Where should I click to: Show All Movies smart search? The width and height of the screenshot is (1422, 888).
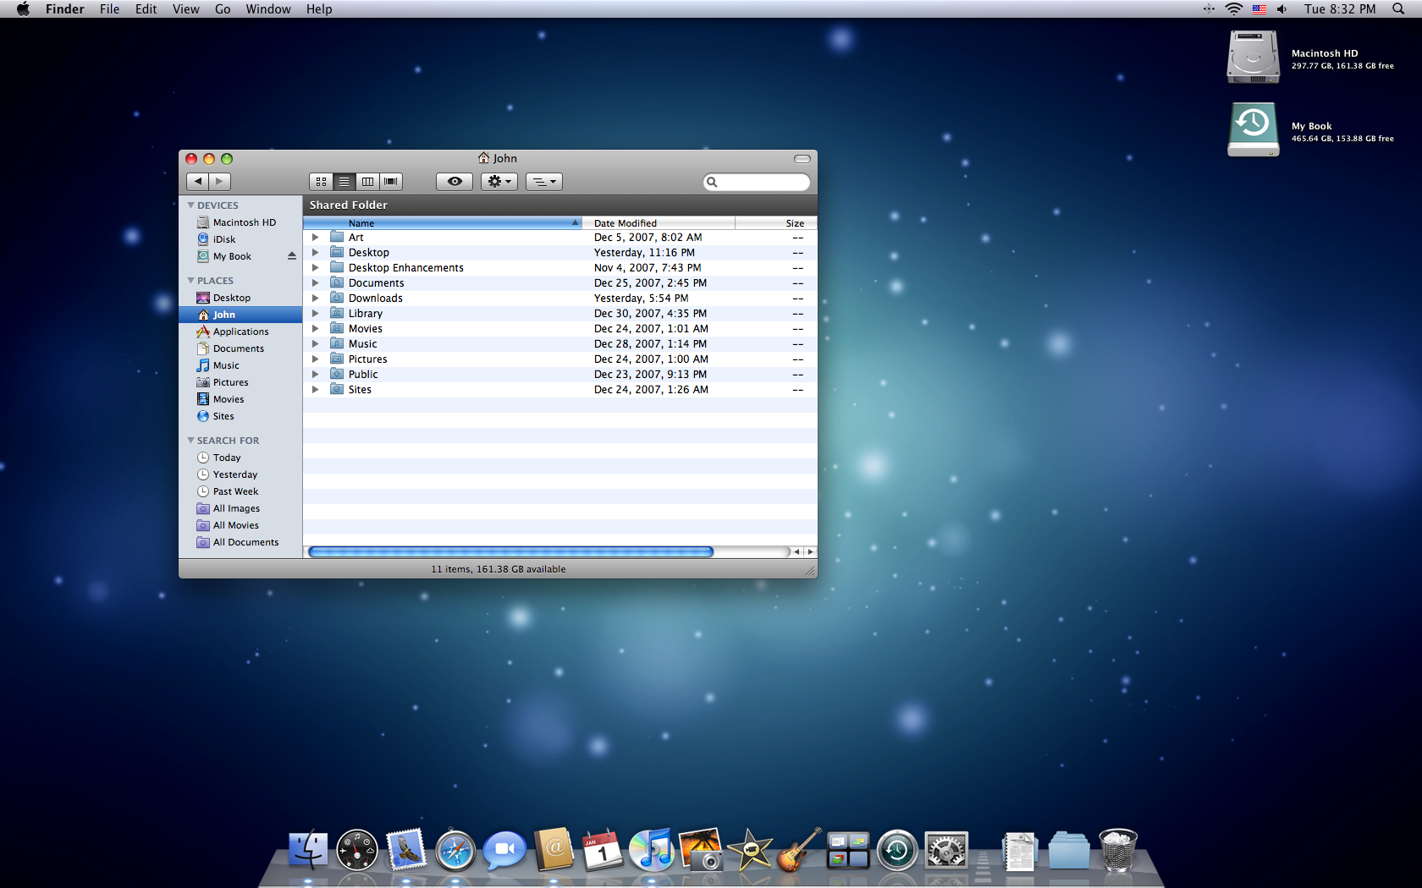click(x=240, y=525)
